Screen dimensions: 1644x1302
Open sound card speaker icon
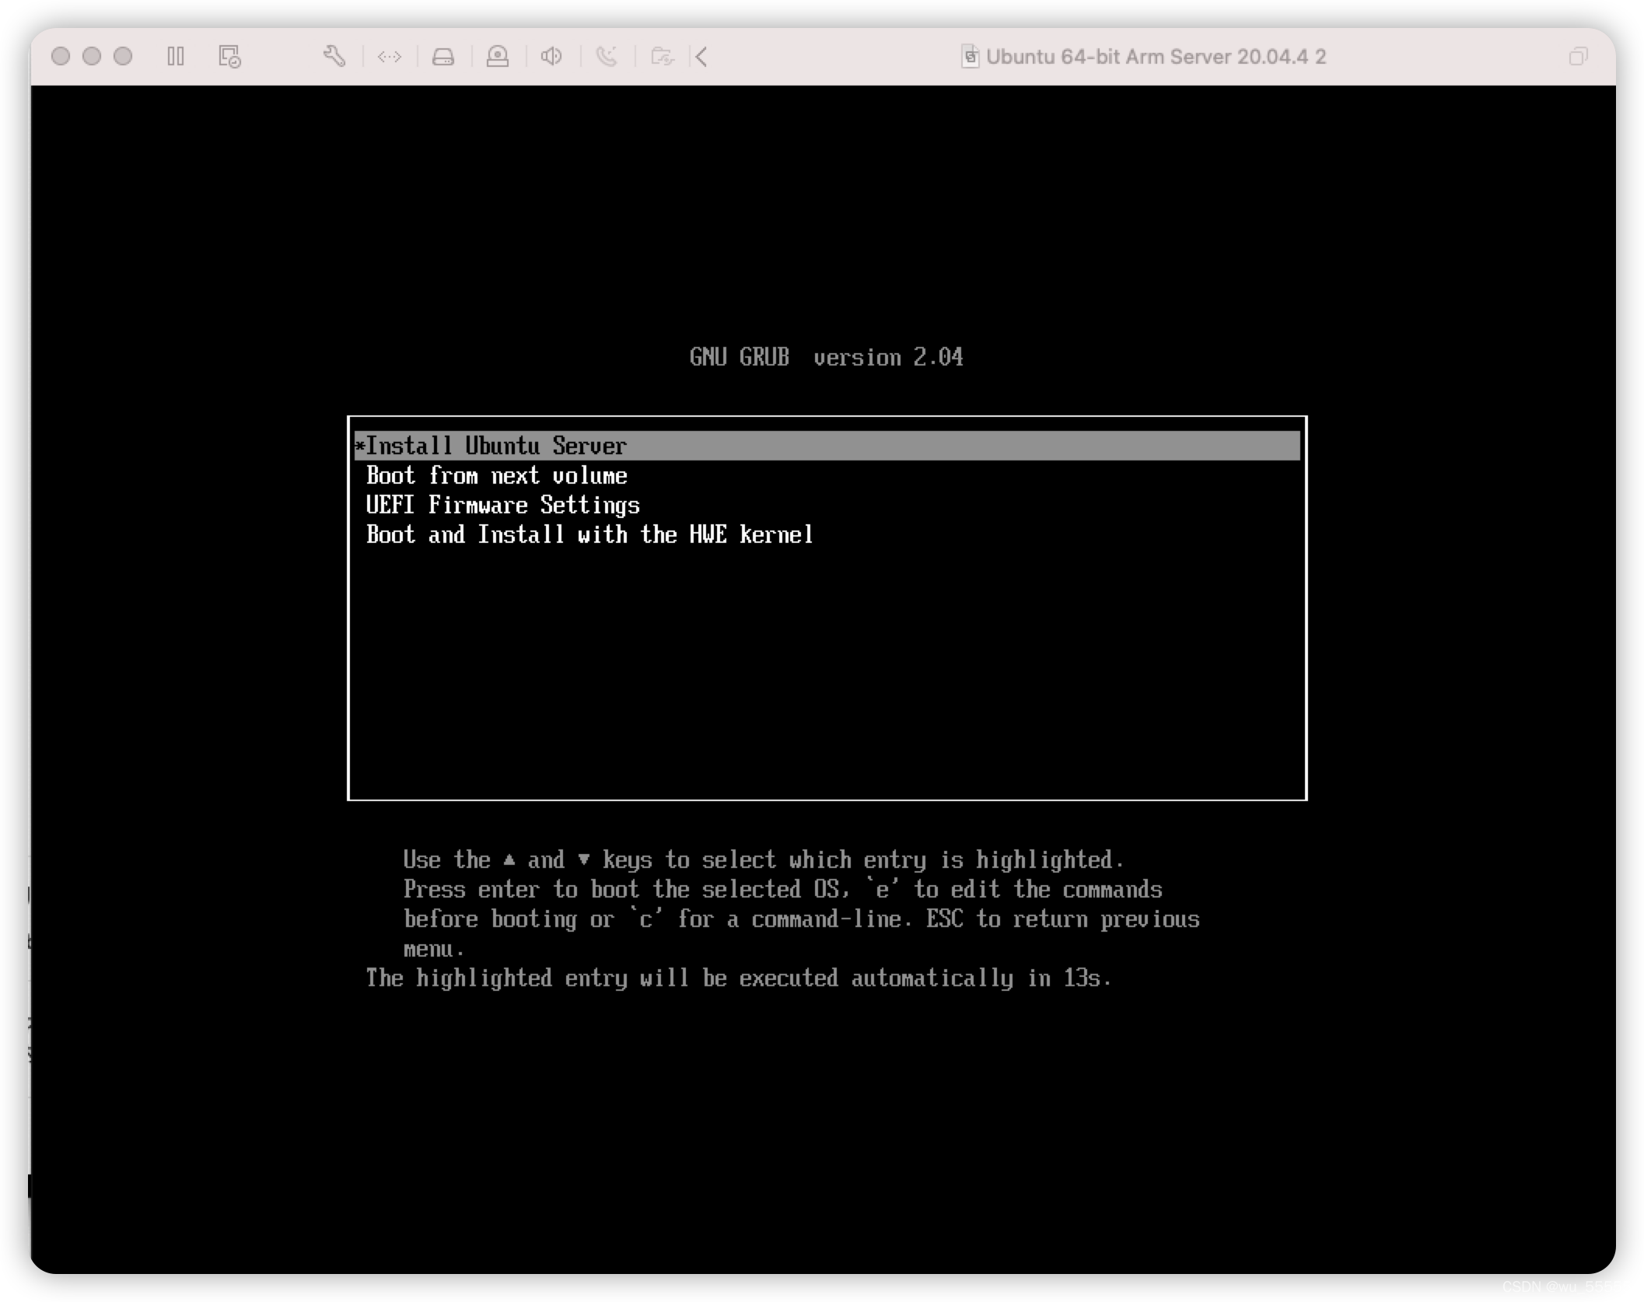551,56
